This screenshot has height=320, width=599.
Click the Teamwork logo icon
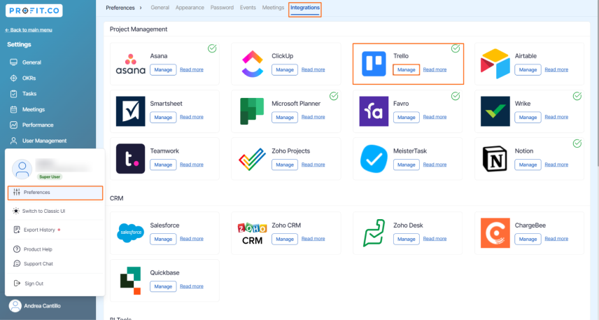point(131,159)
